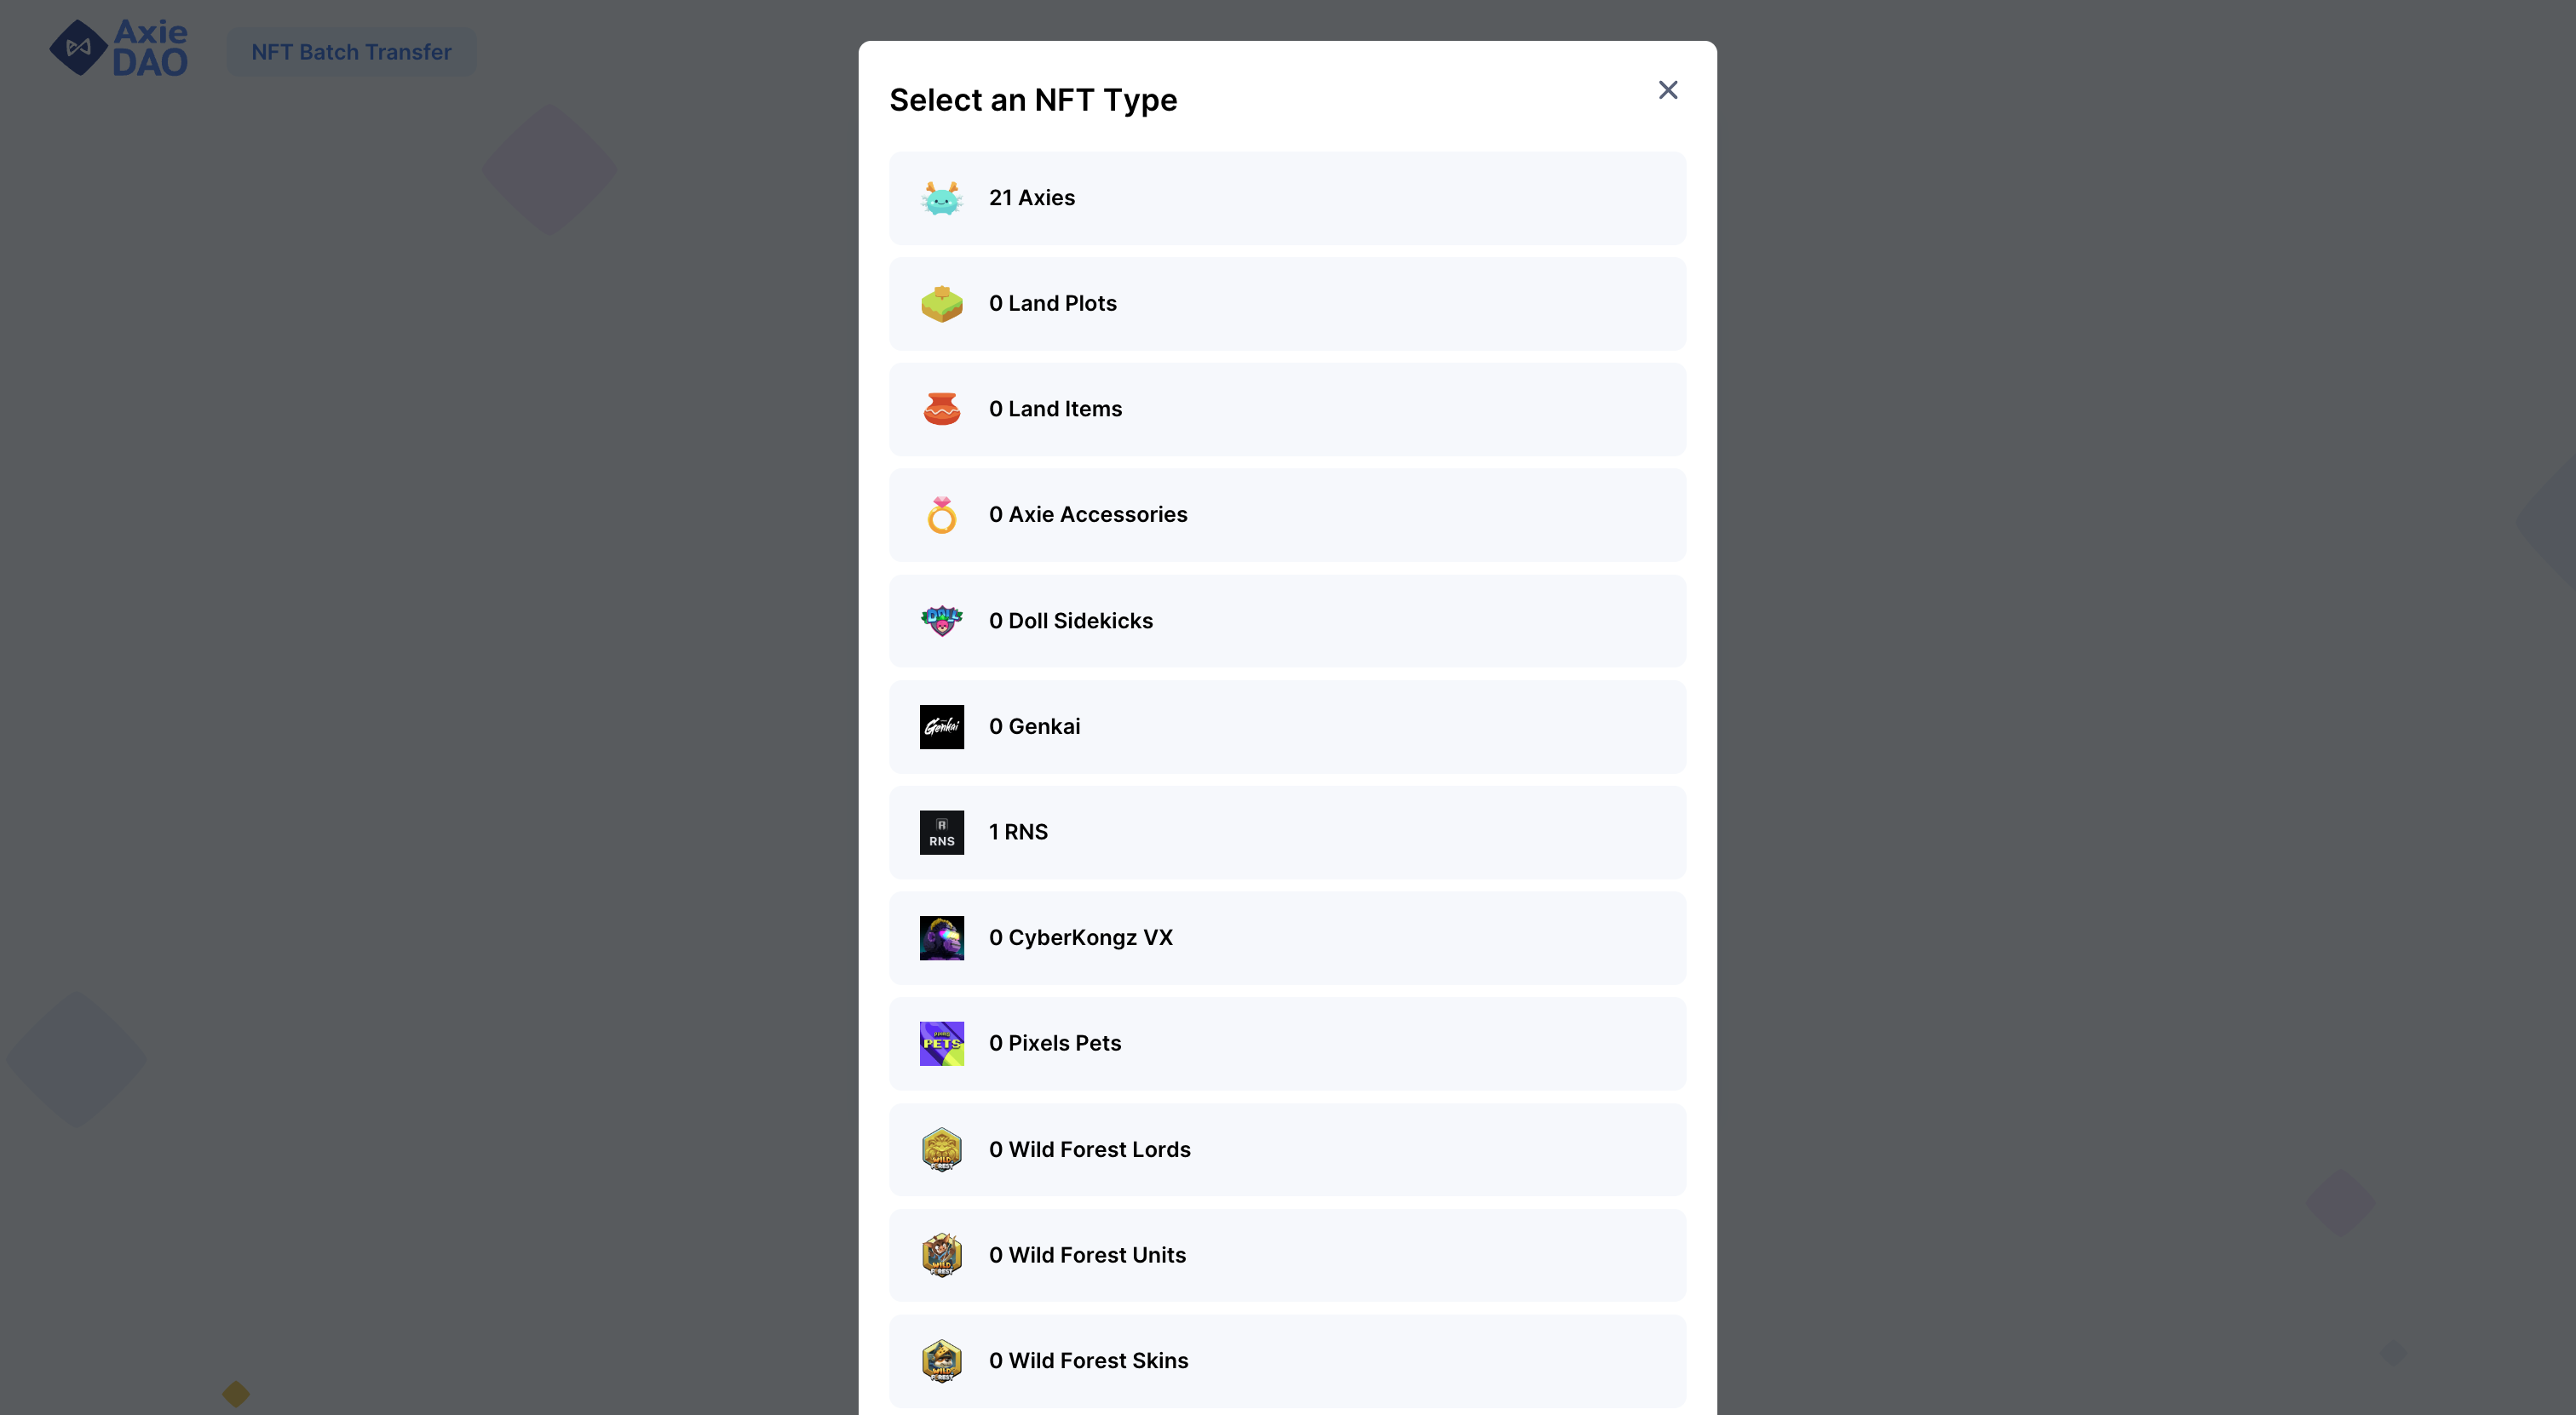This screenshot has width=2576, height=1415.
Task: Click the Genkai logo icon
Action: click(x=941, y=726)
